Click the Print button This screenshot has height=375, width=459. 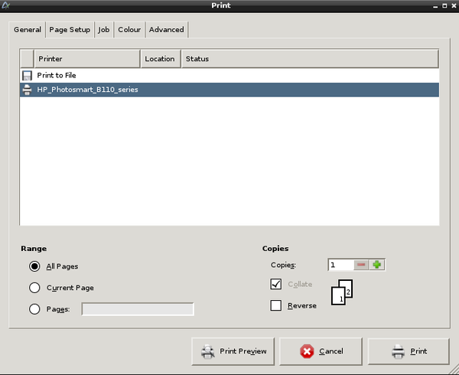point(409,351)
